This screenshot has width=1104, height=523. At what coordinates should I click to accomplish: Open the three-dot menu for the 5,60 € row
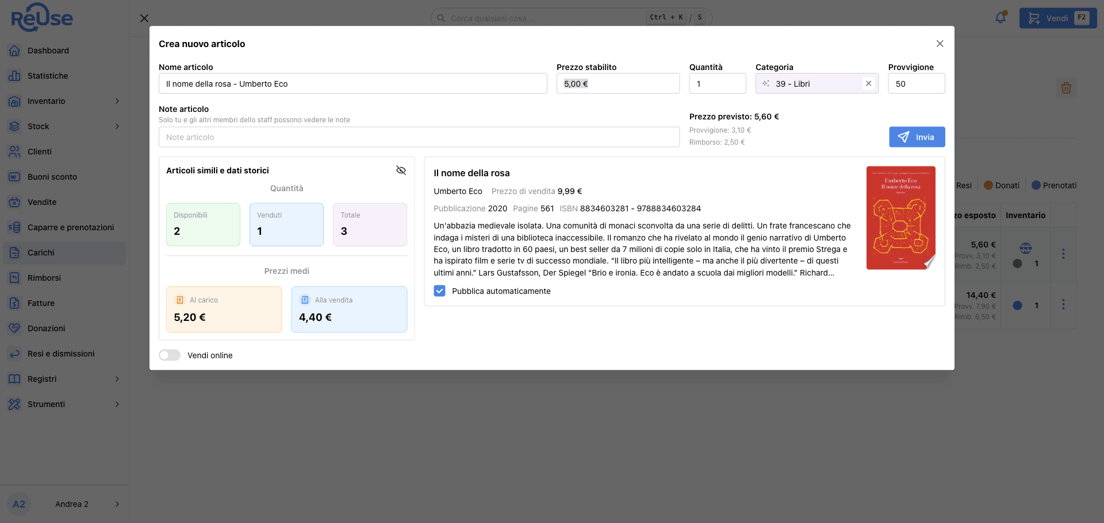pyautogui.click(x=1063, y=254)
